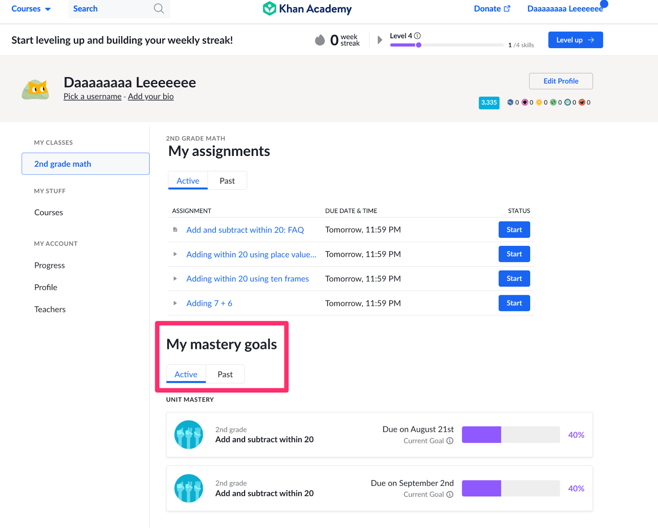This screenshot has width=658, height=528.
Task: Open the Courses dropdown menu
Action: click(x=31, y=9)
